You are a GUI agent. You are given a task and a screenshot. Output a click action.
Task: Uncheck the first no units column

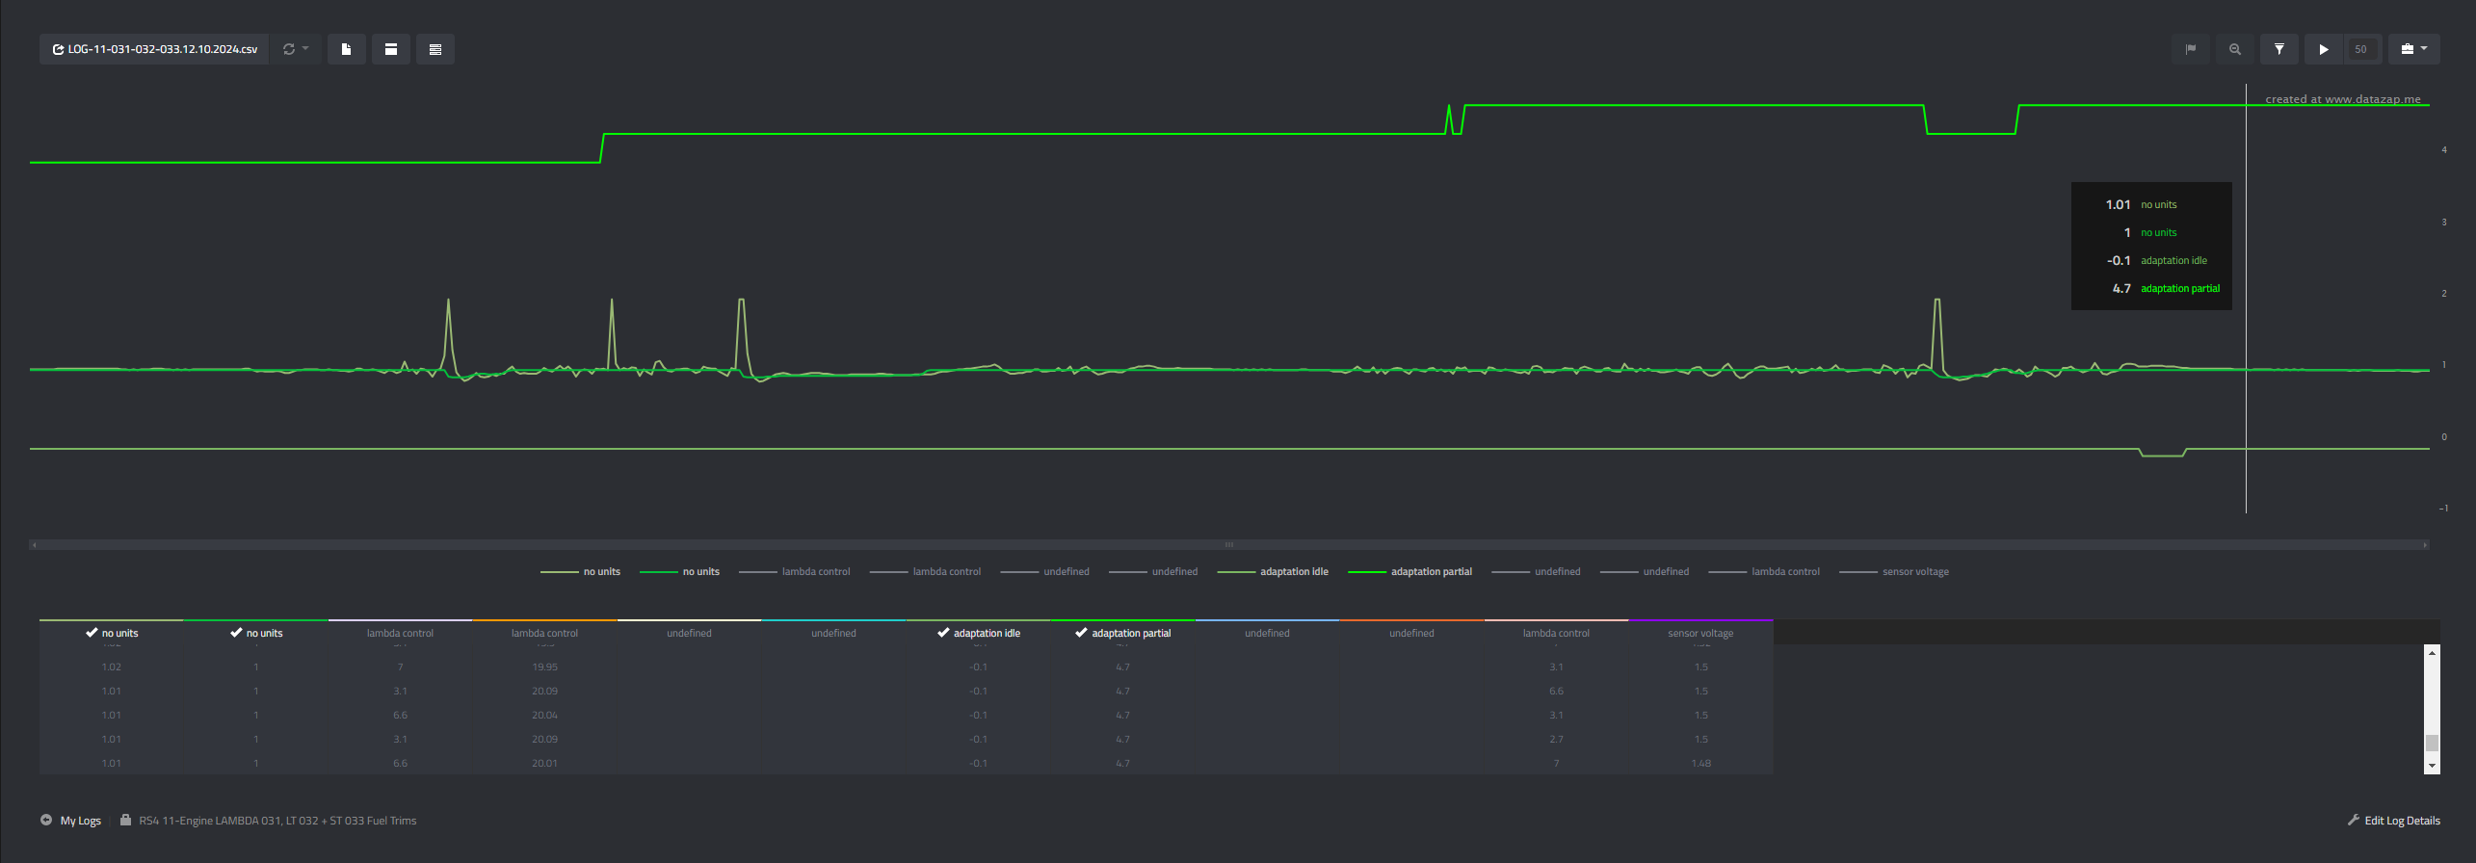point(111,633)
